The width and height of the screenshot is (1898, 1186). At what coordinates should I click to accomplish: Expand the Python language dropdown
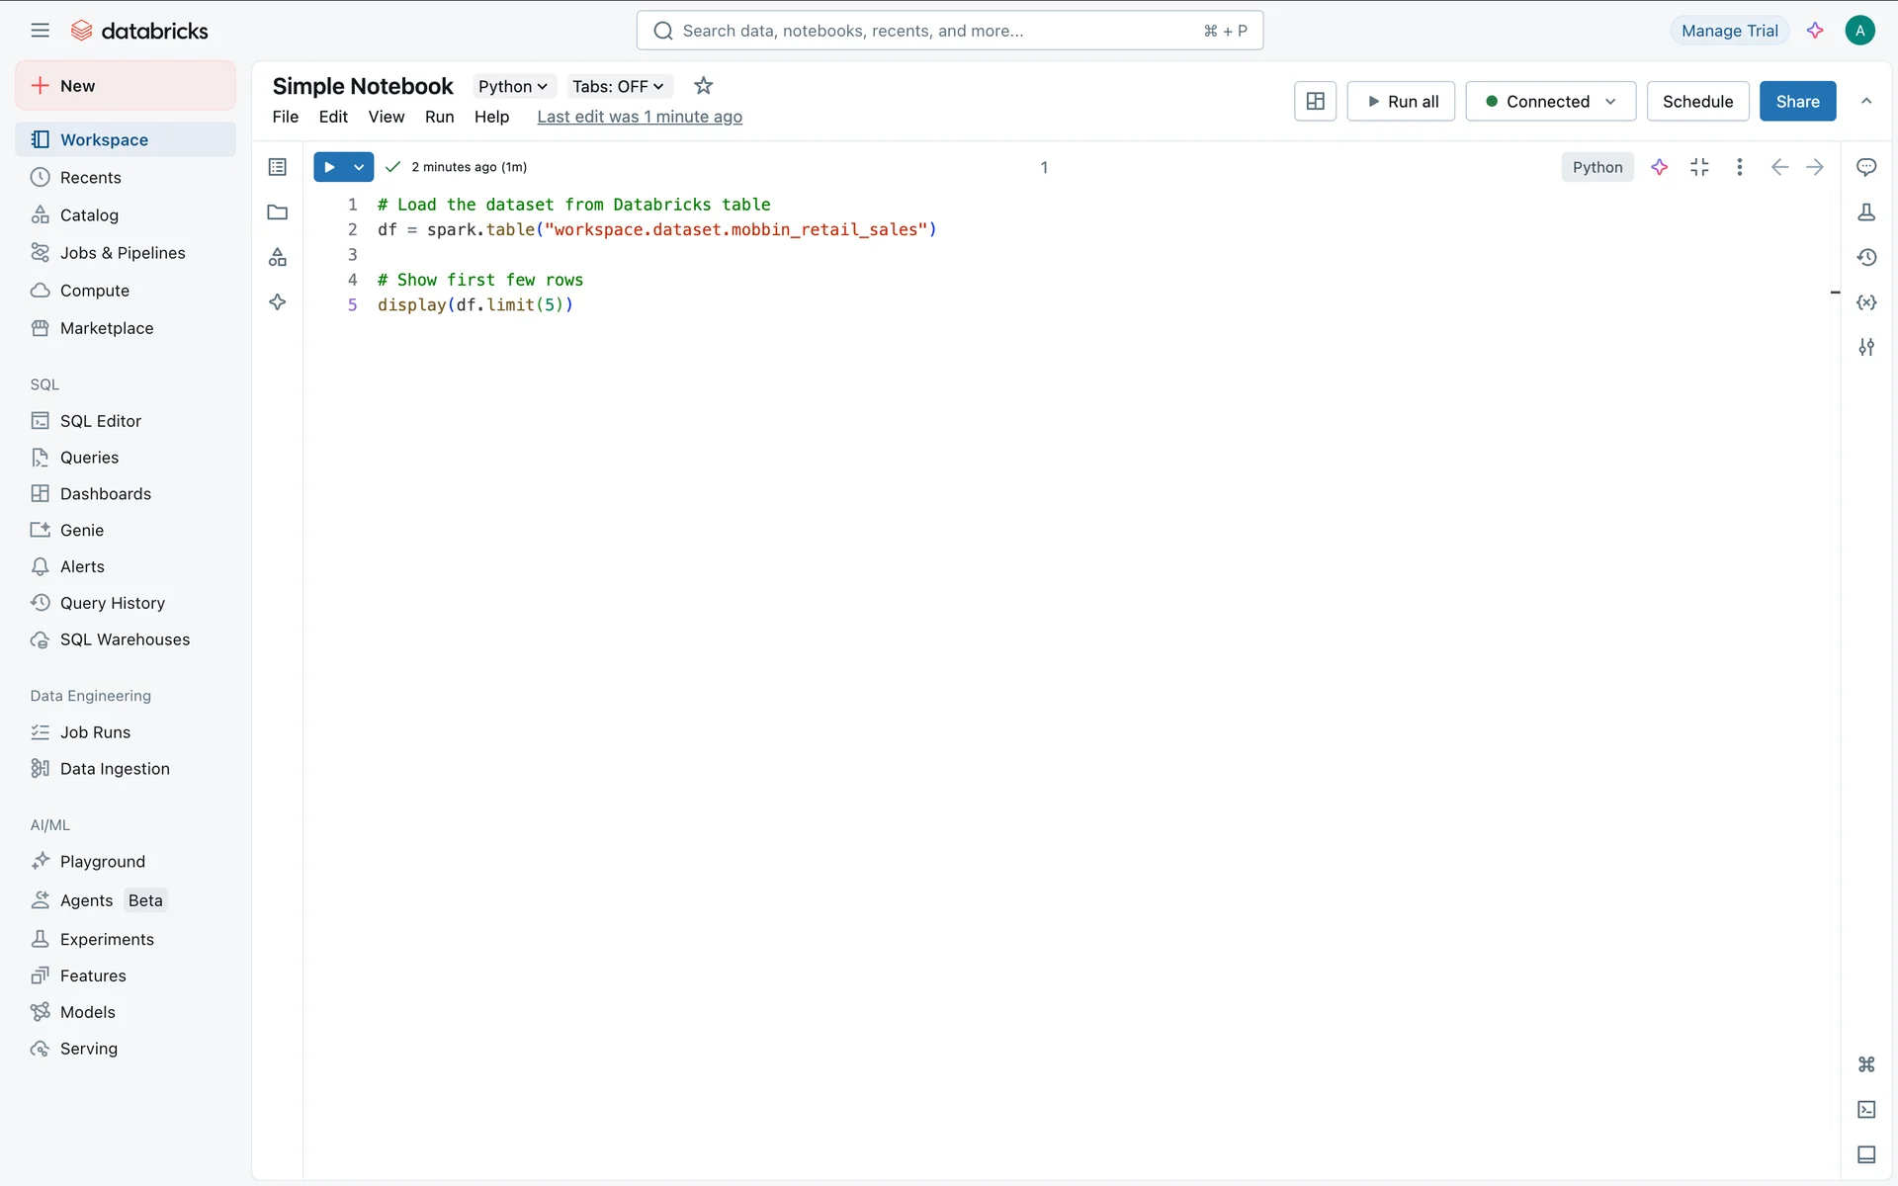point(513,86)
